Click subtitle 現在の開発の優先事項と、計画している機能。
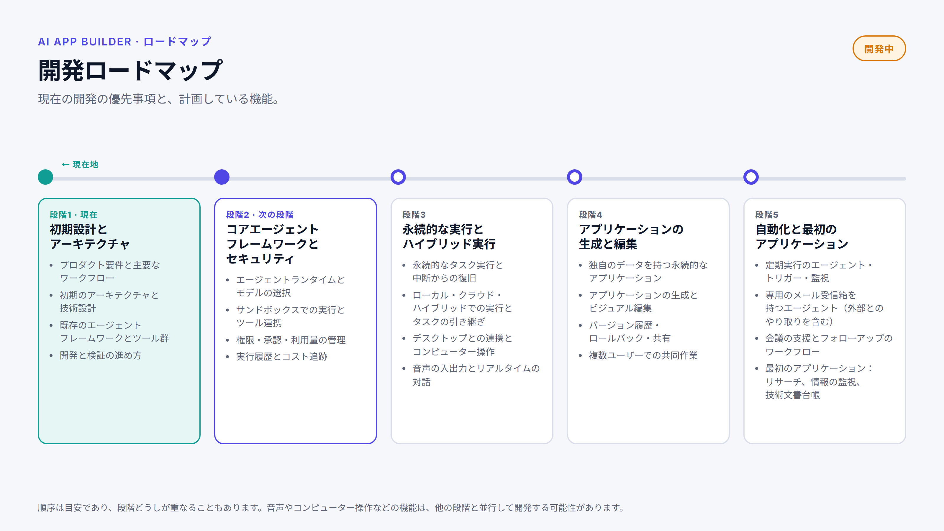Viewport: 944px width, 531px height. click(x=158, y=99)
